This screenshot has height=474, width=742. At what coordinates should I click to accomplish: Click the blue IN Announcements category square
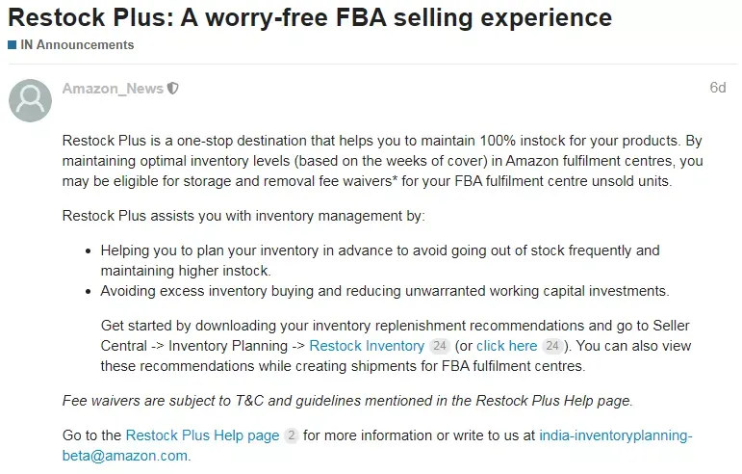coord(13,45)
